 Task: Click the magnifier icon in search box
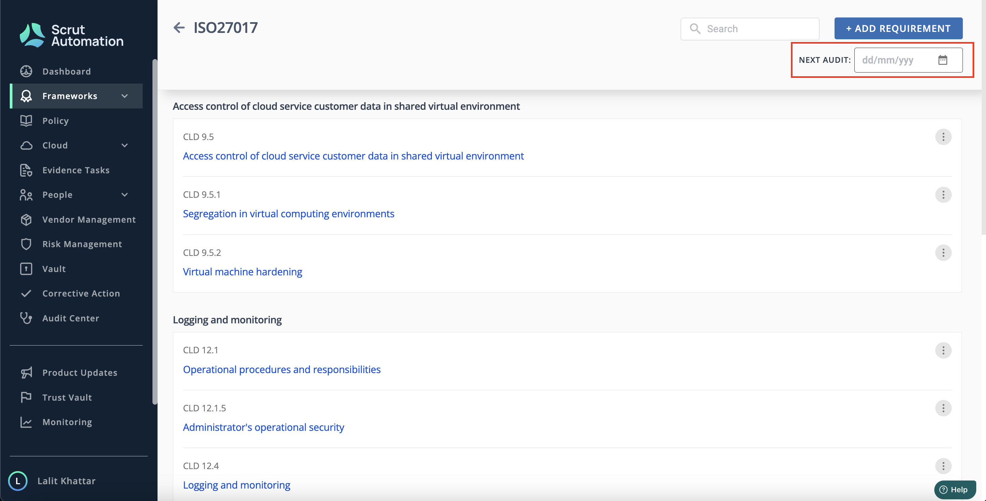695,29
